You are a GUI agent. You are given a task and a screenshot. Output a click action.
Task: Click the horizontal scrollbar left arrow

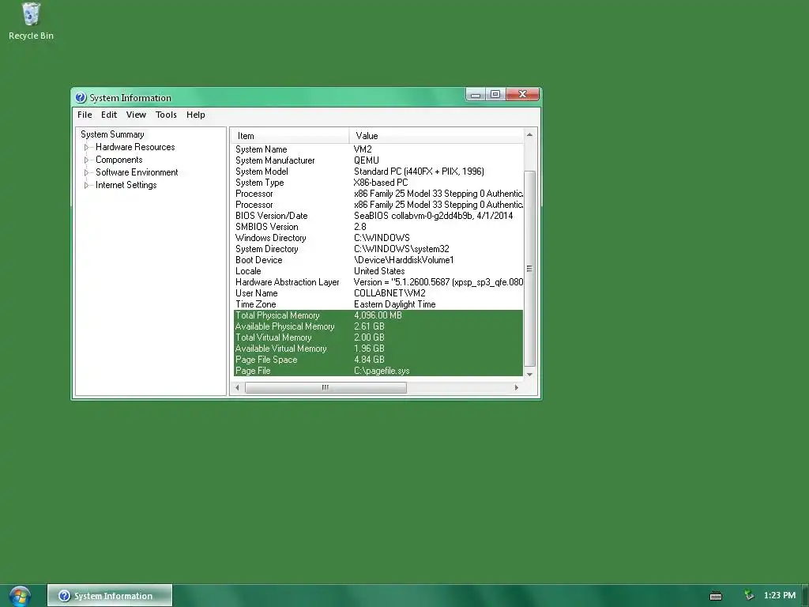pos(237,387)
